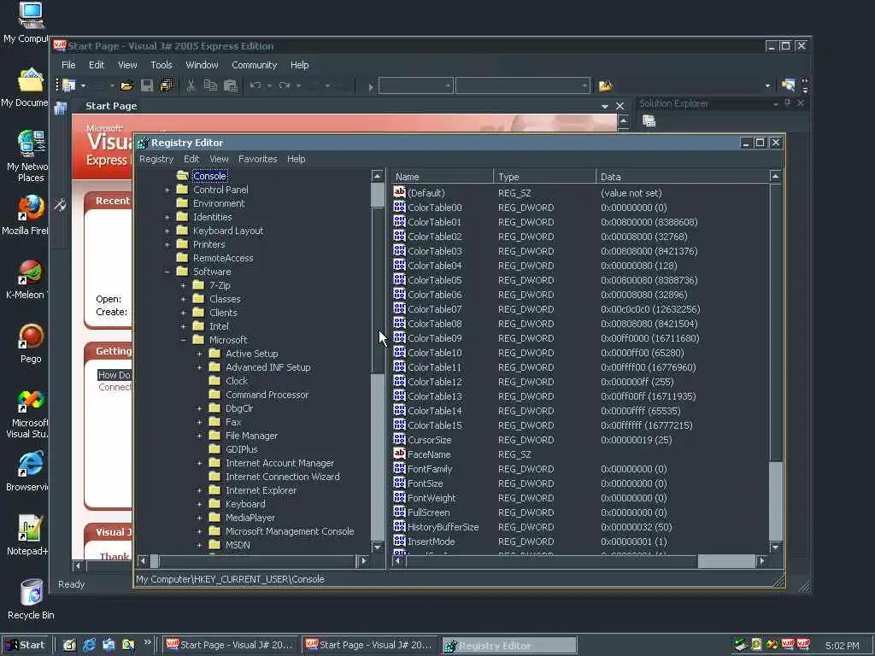Open the Start Page tab list dropdown arrow
Screen dimensions: 875x656
(x=605, y=106)
